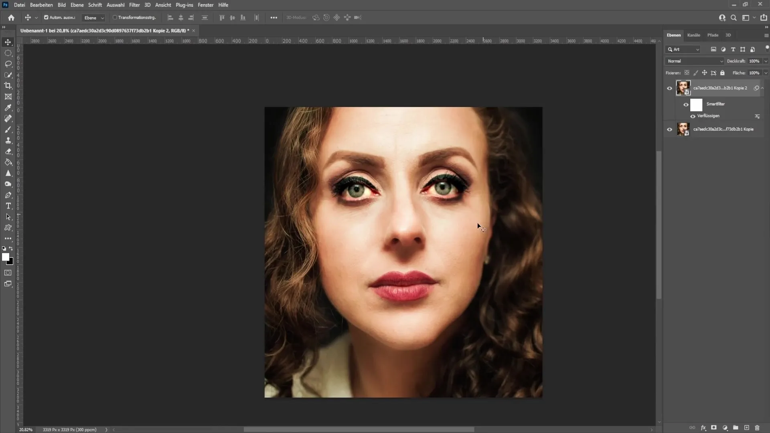
Task: Open the Filter menu
Action: 134,5
